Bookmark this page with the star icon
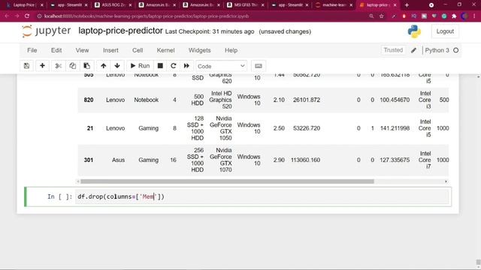This screenshot has width=481, height=270. [x=381, y=16]
